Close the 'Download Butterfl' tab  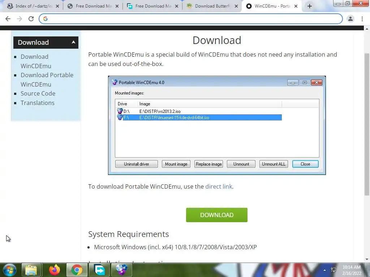pos(236,6)
